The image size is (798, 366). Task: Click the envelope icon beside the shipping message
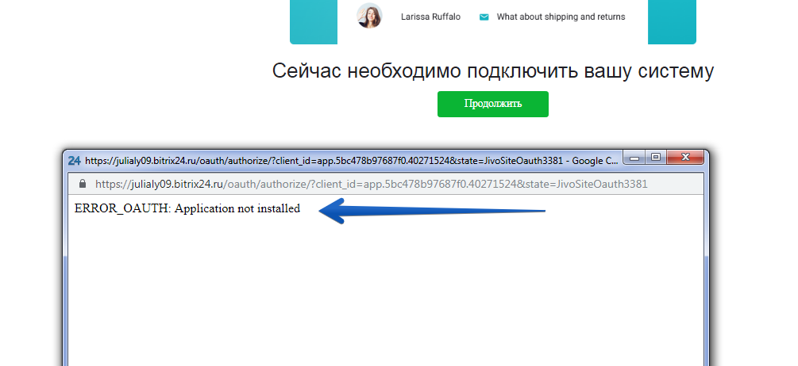click(x=484, y=17)
